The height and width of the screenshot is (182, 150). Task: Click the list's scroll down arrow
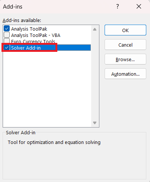pyautogui.click(x=95, y=123)
